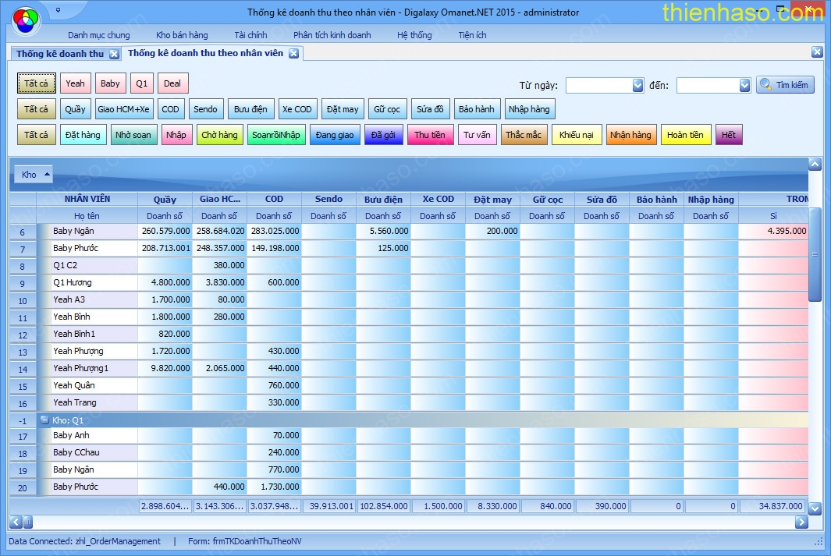Viewport: 831px width, 556px height.
Task: Open the đến date dropdown
Action: point(744,86)
